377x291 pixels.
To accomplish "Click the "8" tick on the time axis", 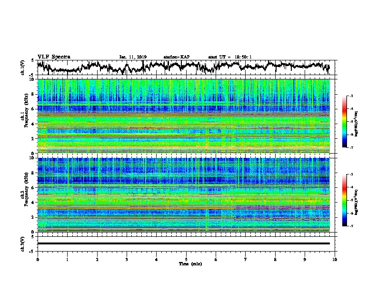I will pos(275,260).
